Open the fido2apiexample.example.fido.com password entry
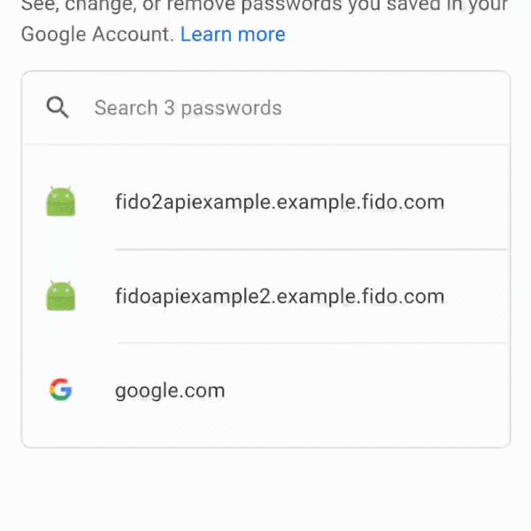 click(279, 203)
